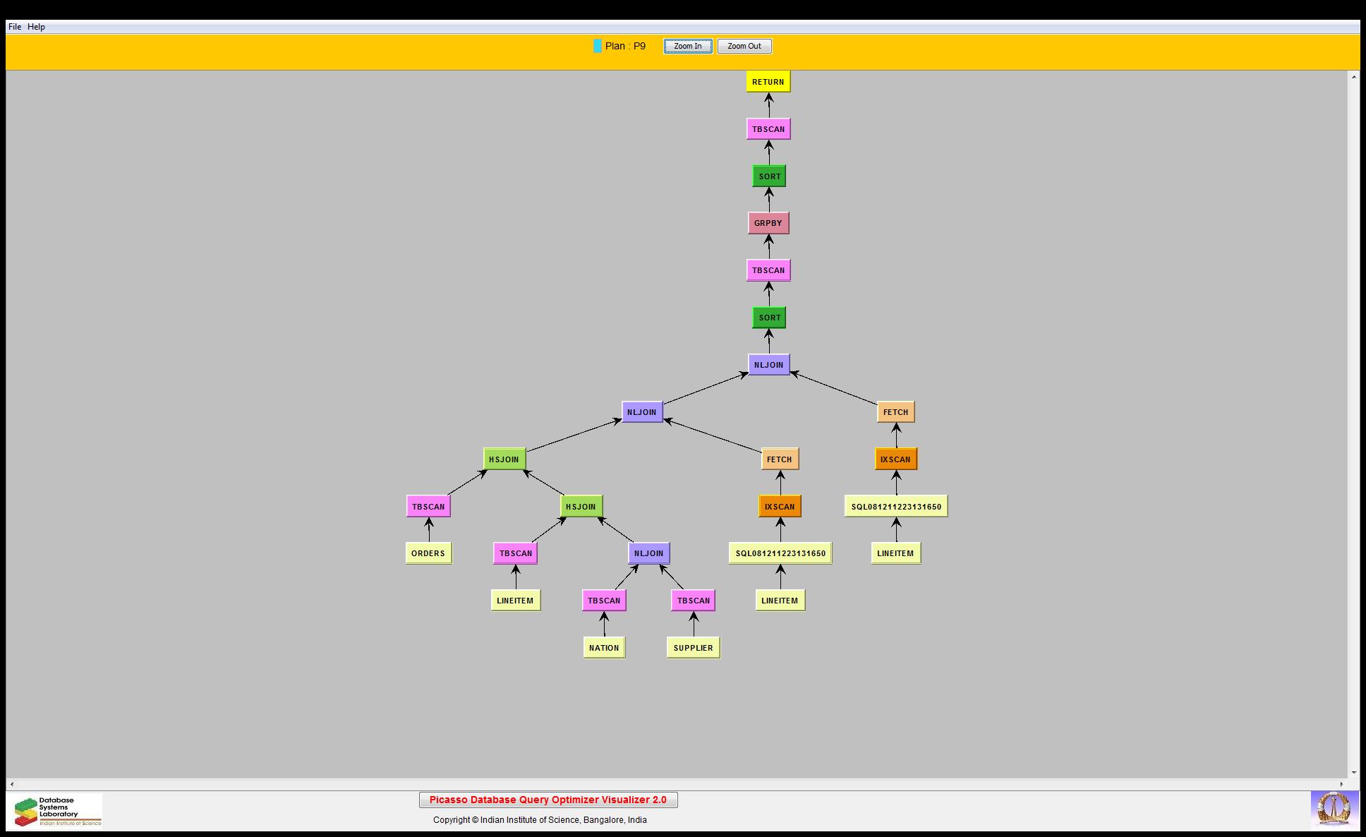
Task: Click Picasso Database Query Optimizer Visualizer button
Action: click(548, 800)
